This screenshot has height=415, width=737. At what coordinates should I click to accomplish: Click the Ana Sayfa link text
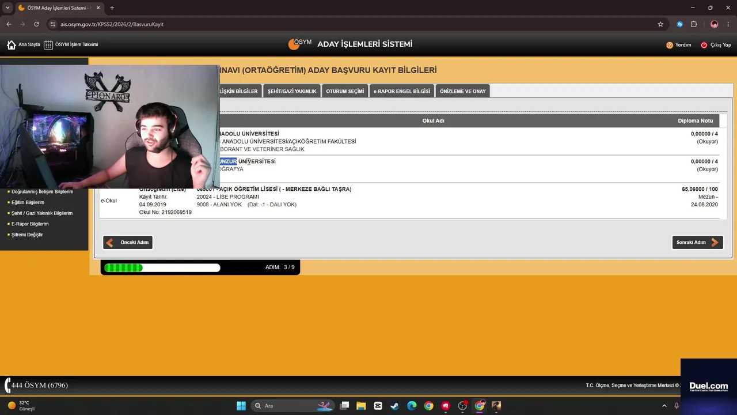[x=29, y=44]
